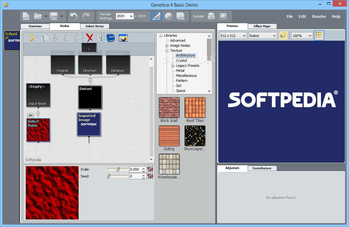Select the Imported Image node
Viewport: 349px width, 227px height.
(89, 124)
